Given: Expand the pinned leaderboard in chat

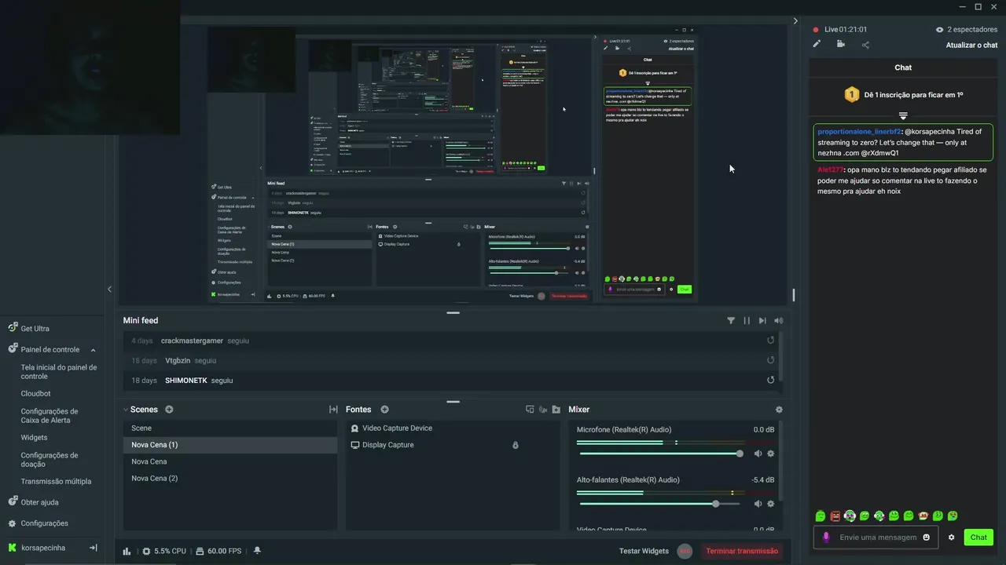Looking at the screenshot, I should (903, 115).
